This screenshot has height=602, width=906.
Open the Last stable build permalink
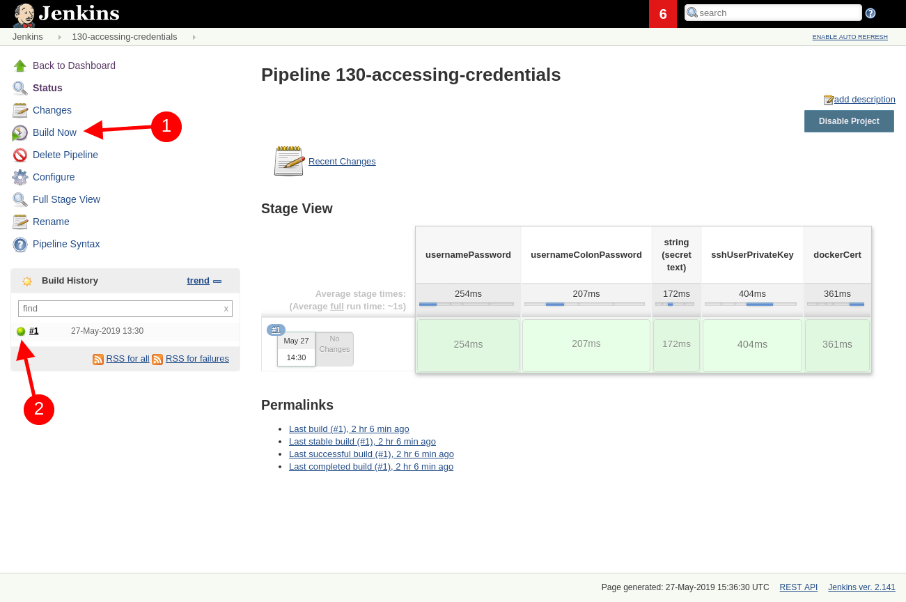pyautogui.click(x=362, y=442)
